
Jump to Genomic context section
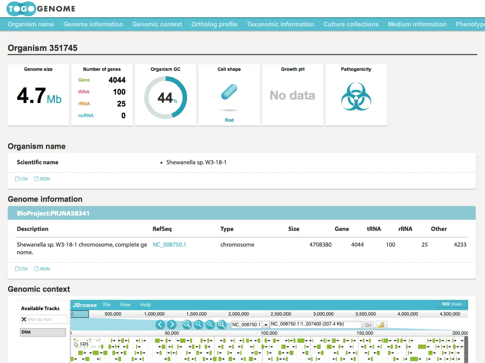click(x=157, y=24)
